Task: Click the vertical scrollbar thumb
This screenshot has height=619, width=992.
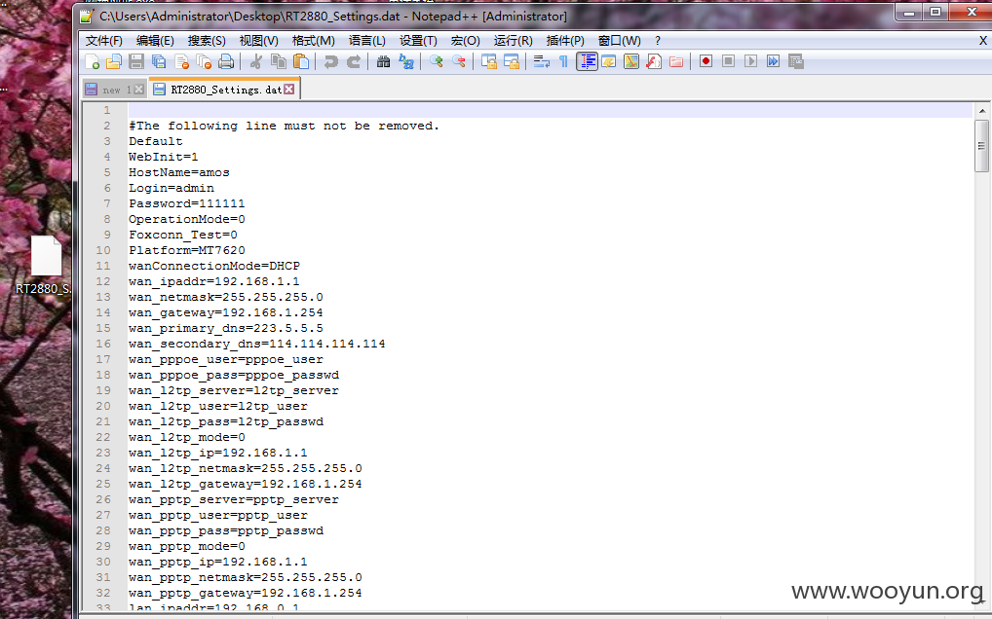Action: [982, 146]
